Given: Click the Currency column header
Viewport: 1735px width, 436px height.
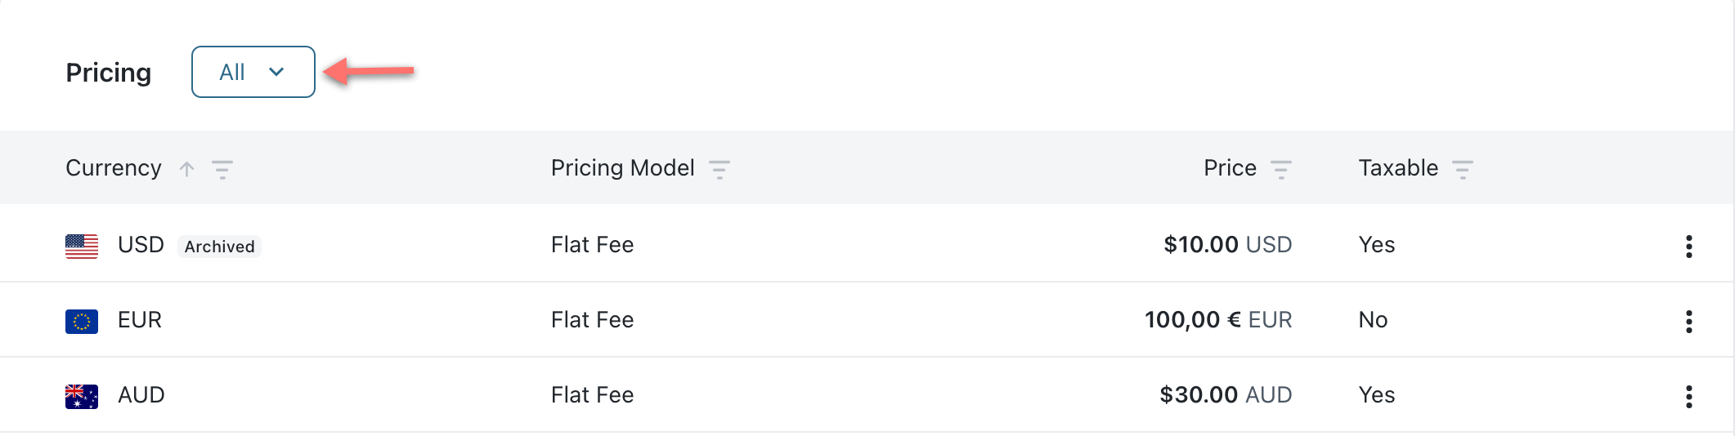Looking at the screenshot, I should [x=114, y=168].
